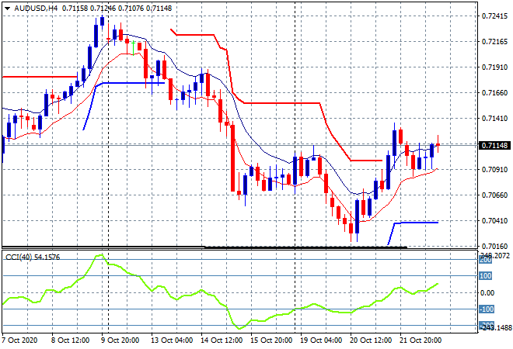This screenshot has width=513, height=349.
Task: Click the 20 Oct 12:00 date label
Action: (x=371, y=340)
